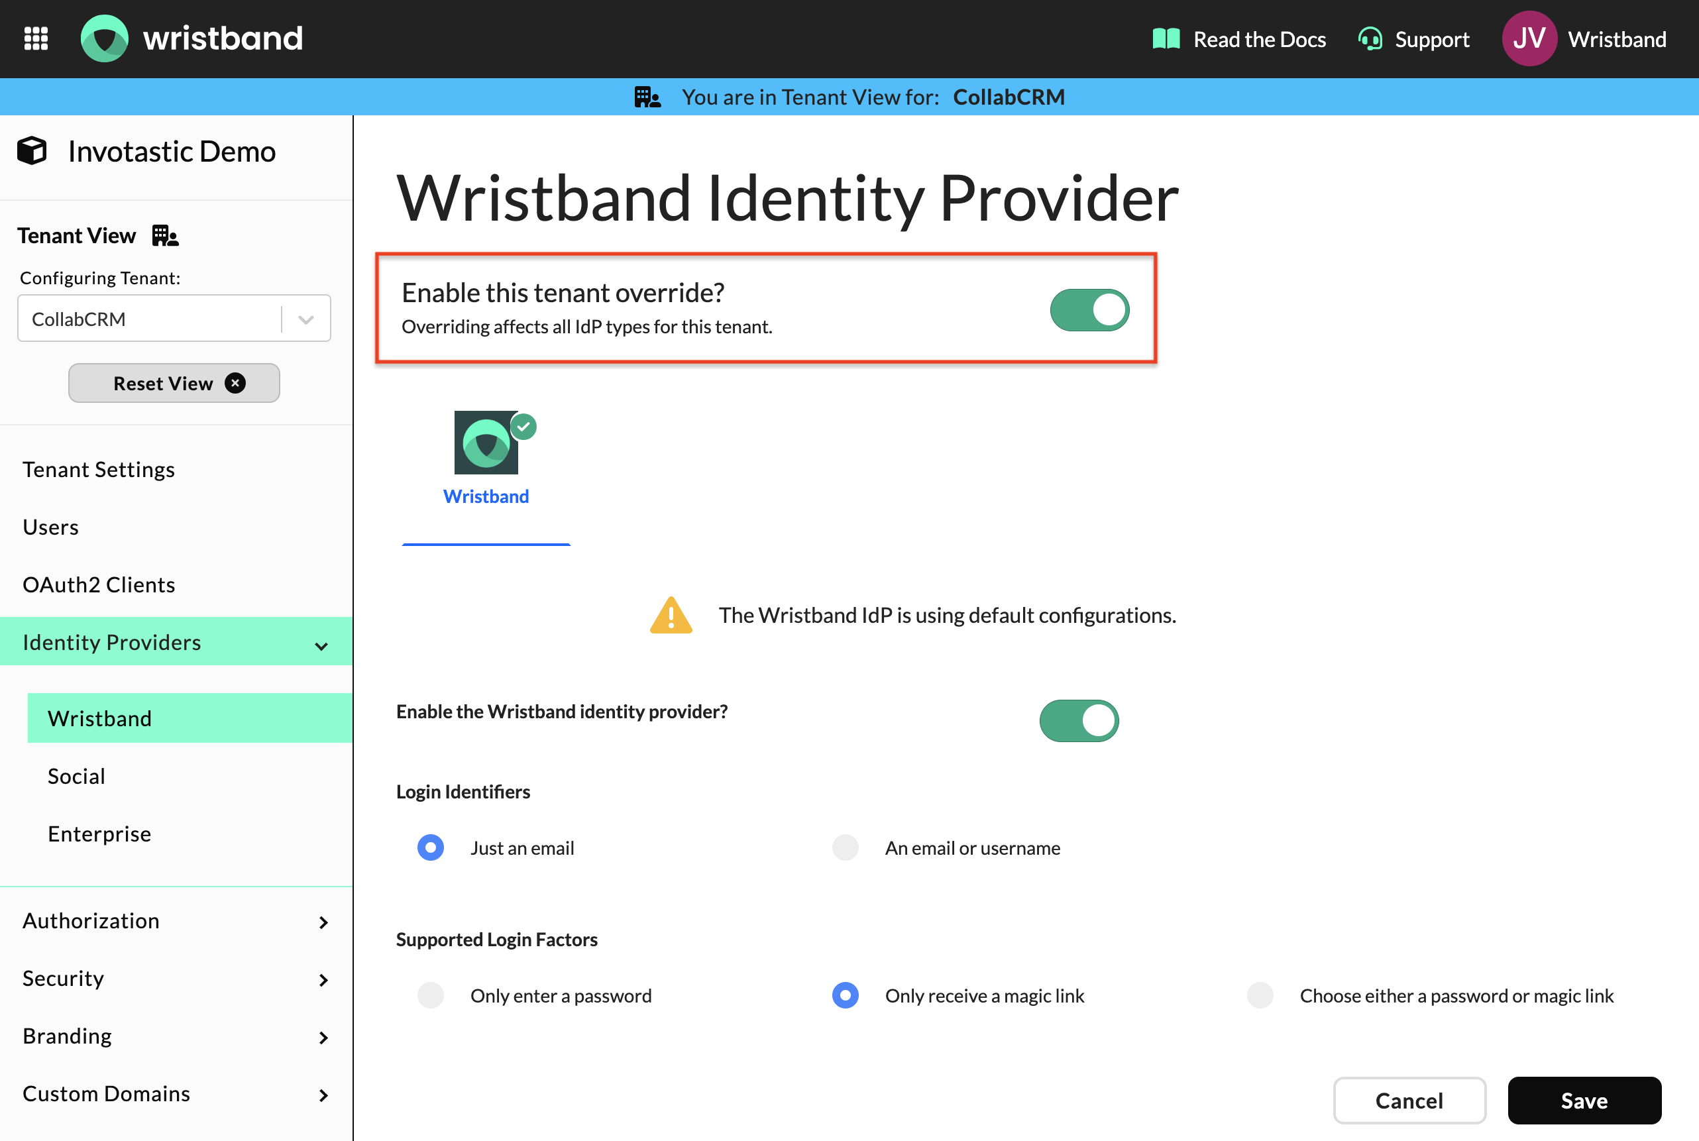
Task: Click the Read the Docs book icon
Action: [x=1166, y=39]
